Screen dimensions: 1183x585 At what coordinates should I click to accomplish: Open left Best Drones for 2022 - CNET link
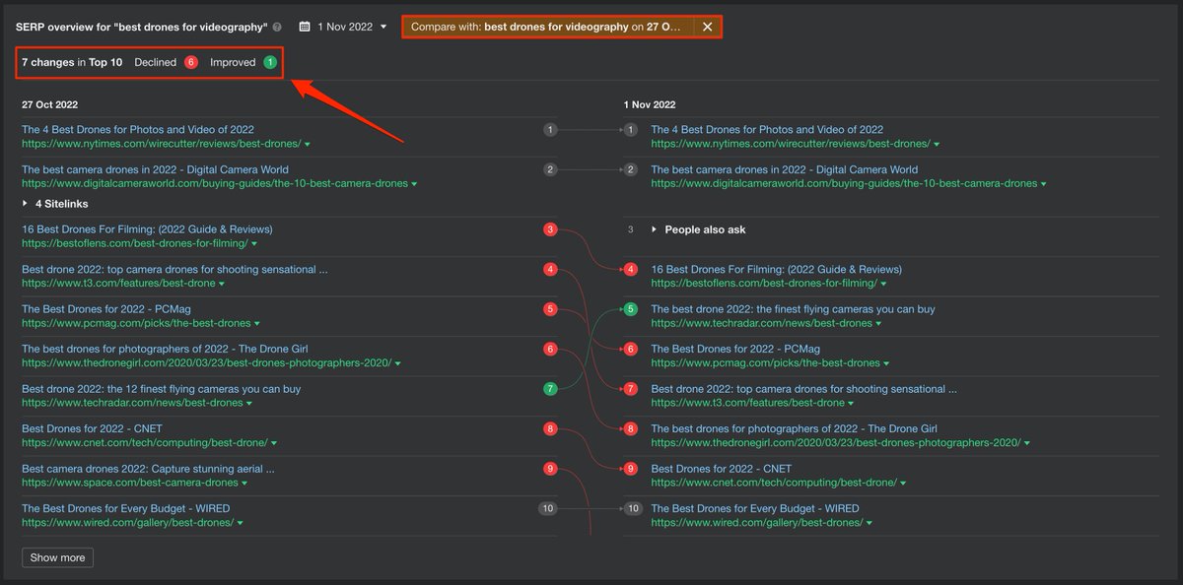click(92, 429)
